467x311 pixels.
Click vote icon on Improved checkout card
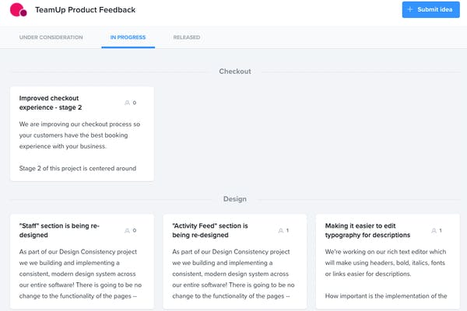[127, 103]
